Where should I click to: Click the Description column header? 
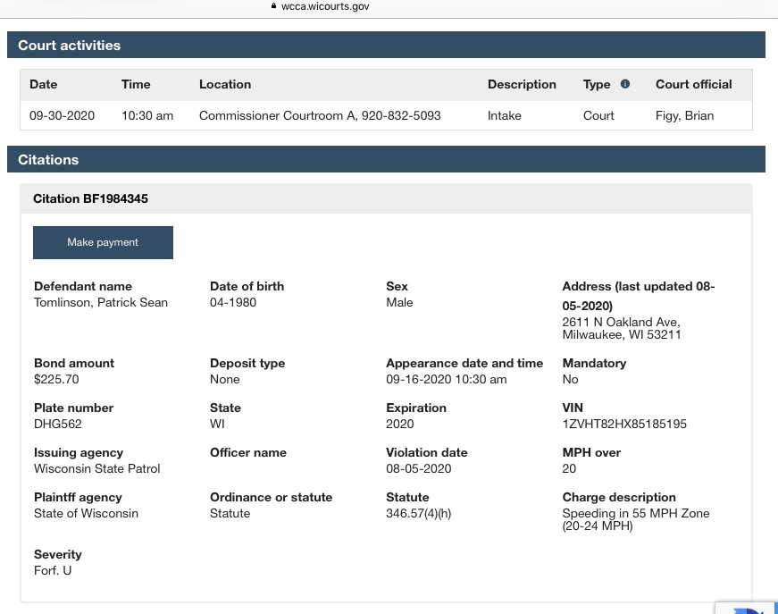click(522, 84)
